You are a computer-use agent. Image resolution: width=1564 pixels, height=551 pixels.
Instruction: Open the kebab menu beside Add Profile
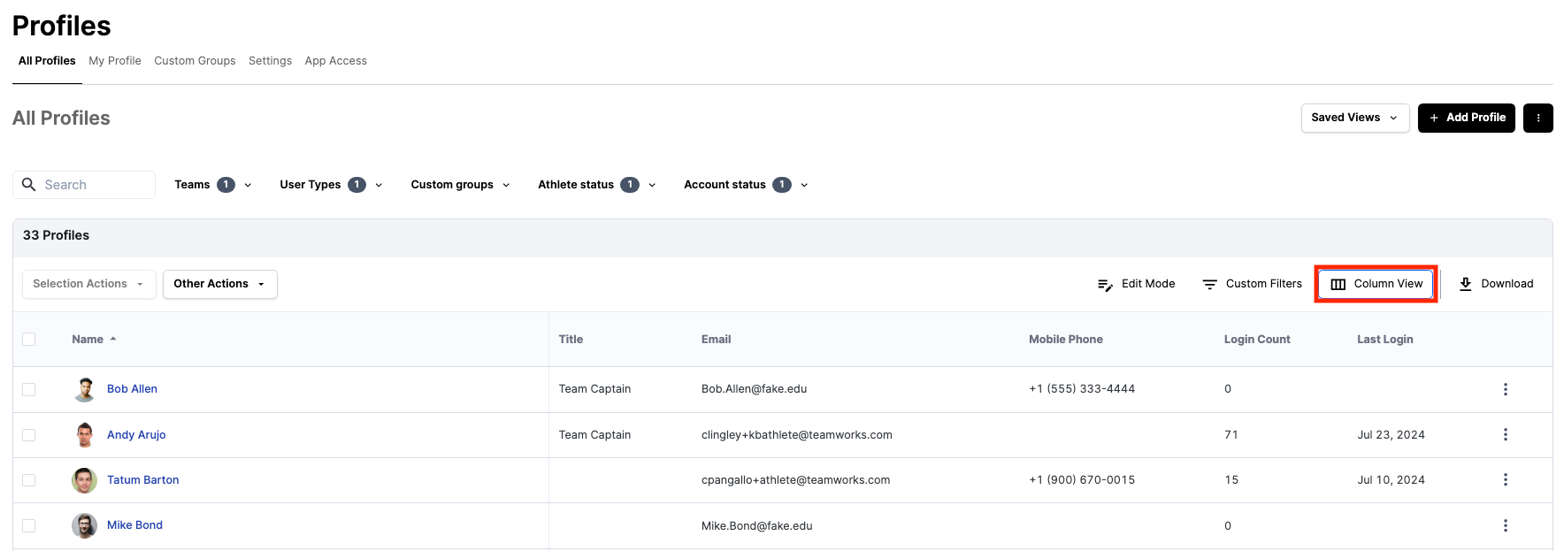[1537, 118]
